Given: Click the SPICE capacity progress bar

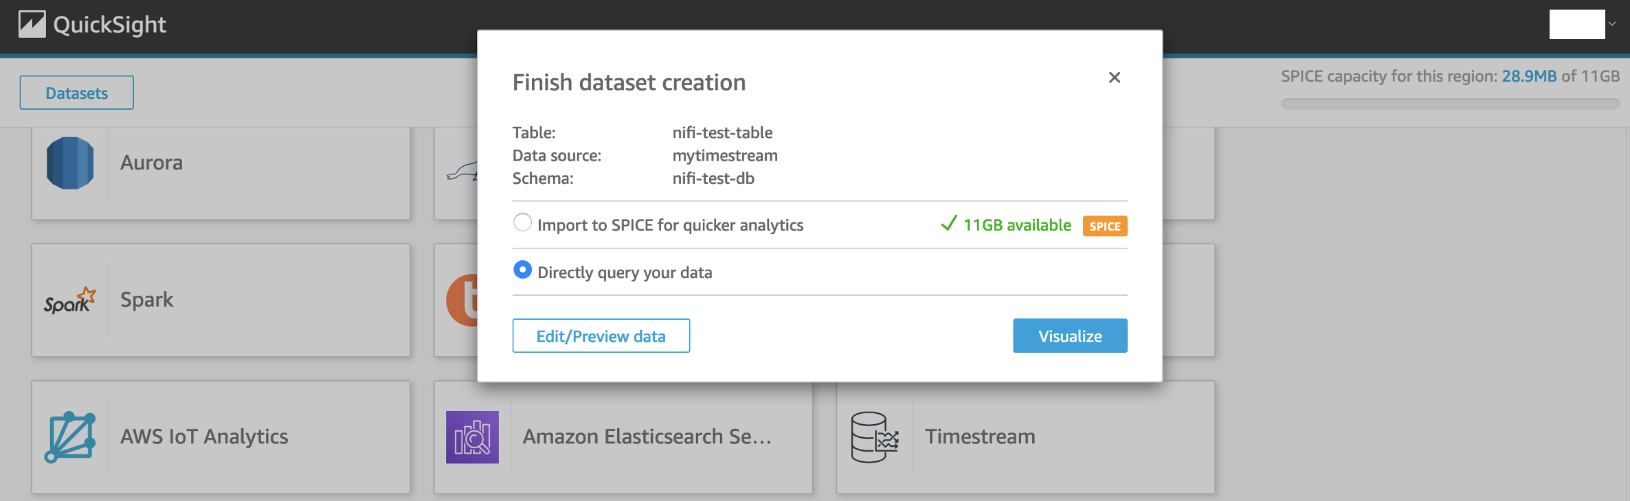Looking at the screenshot, I should coord(1450,104).
